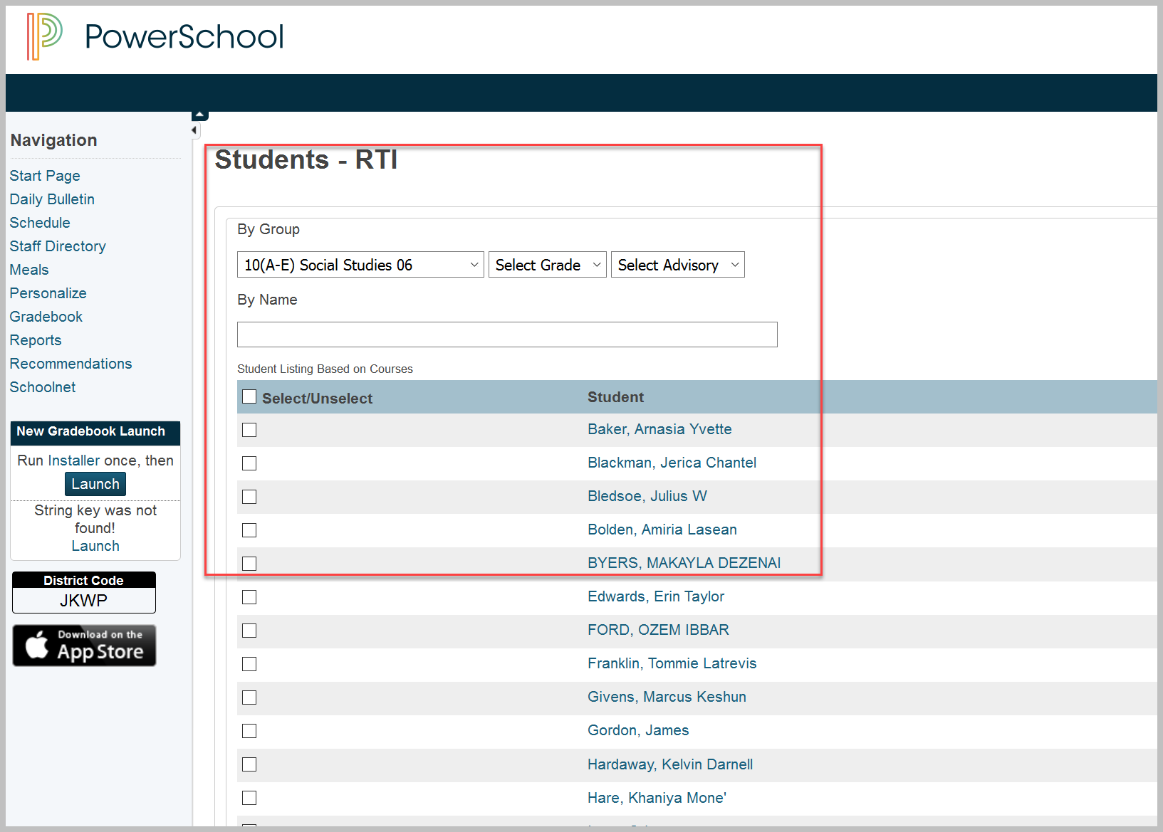Image resolution: width=1163 pixels, height=832 pixels.
Task: Open the Reports page
Action: (35, 339)
